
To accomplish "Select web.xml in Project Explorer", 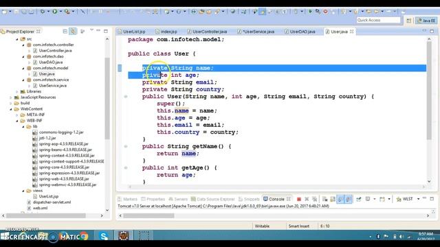I will [x=40, y=208].
